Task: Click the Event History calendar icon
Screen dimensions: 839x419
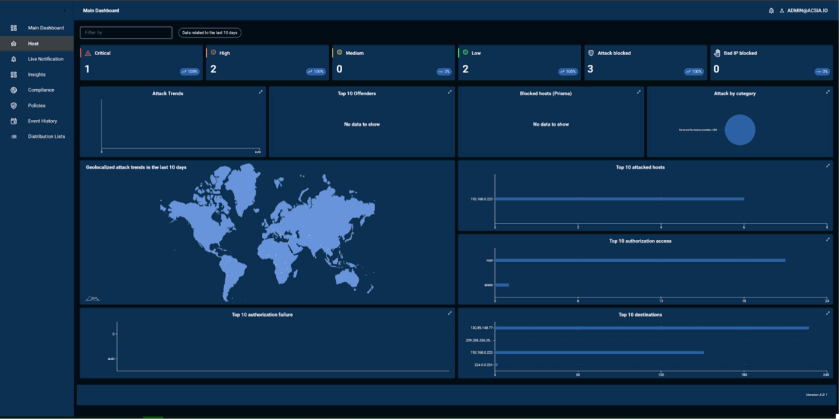Action: coord(14,121)
